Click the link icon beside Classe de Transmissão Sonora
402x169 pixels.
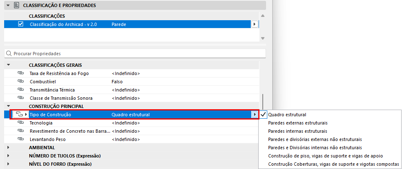[21, 98]
